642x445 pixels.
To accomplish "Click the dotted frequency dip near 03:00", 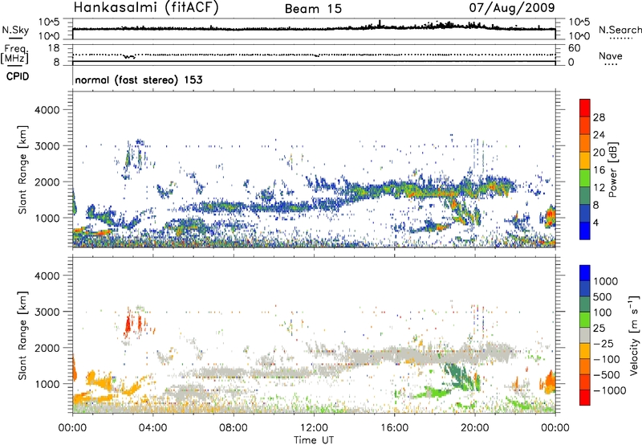I will (129, 56).
